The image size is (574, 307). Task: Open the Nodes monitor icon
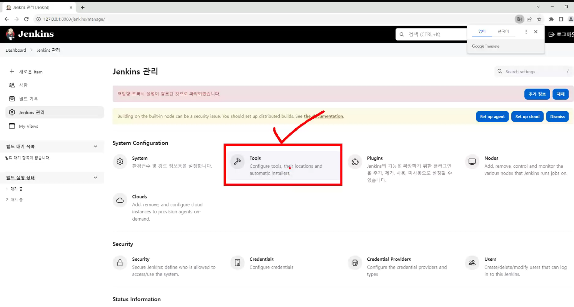pos(472,162)
